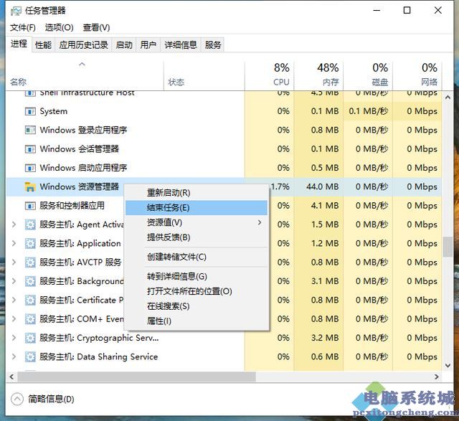Switch to the 启动 tab
The width and height of the screenshot is (459, 421).
tap(124, 45)
